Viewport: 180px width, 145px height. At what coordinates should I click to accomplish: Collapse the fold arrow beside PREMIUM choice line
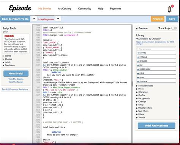(41, 80)
